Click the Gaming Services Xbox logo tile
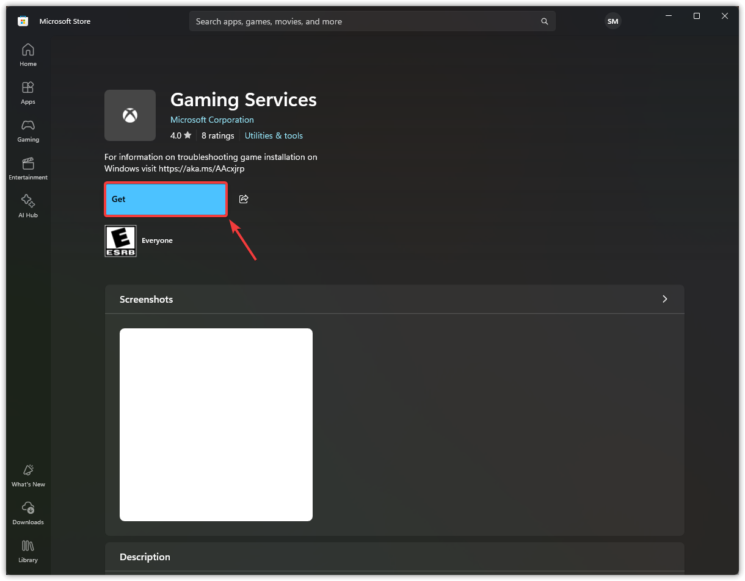Viewport: 745px width, 581px height. (130, 115)
